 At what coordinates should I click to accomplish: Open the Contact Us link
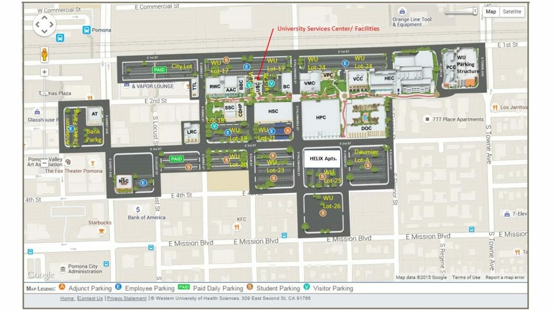point(90,299)
